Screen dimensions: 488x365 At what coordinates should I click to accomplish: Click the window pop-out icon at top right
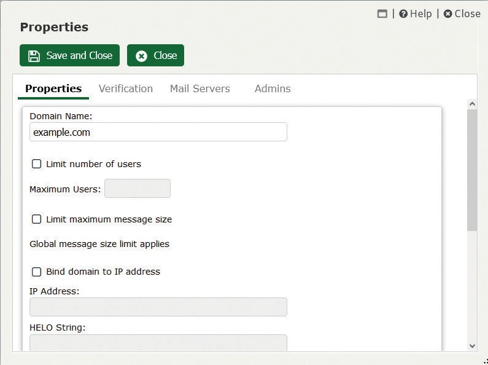382,14
